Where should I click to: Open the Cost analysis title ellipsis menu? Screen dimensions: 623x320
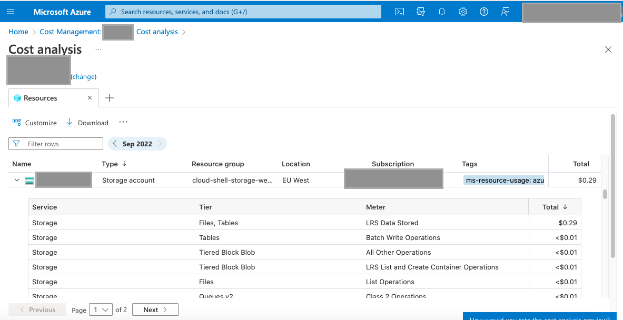(x=98, y=49)
